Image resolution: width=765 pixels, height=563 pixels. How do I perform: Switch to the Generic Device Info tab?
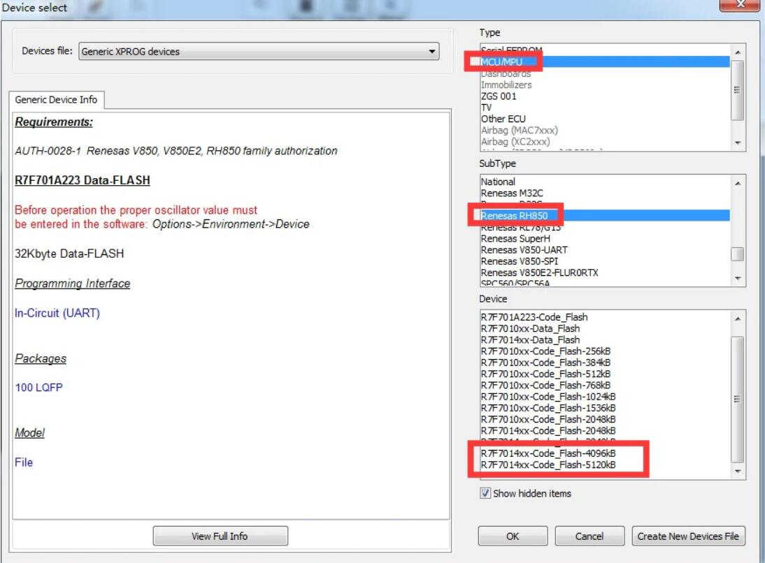point(56,99)
